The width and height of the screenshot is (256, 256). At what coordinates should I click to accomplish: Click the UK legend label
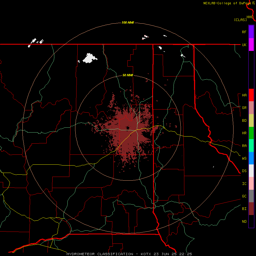click(x=244, y=45)
